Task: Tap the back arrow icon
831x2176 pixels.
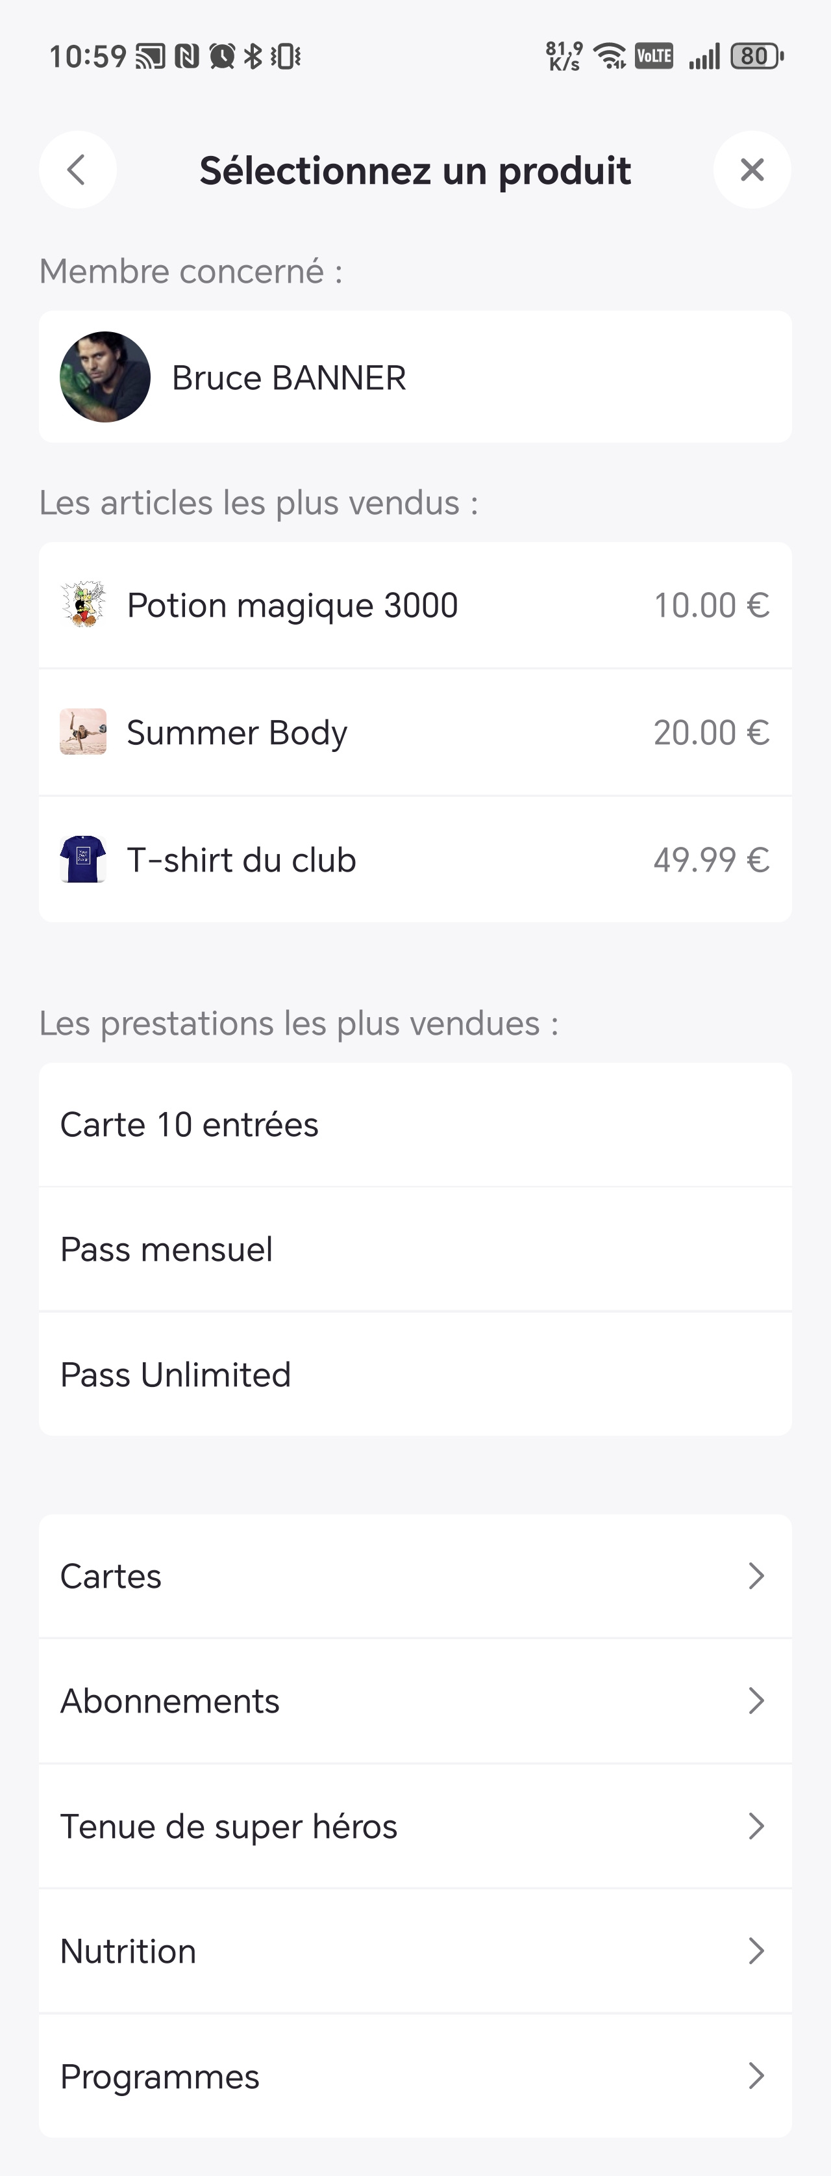Action: [77, 170]
